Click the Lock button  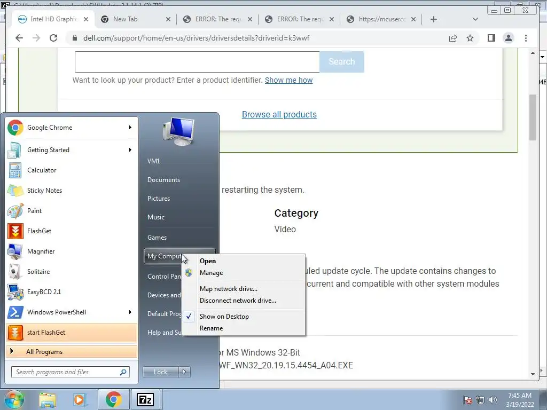coord(160,372)
